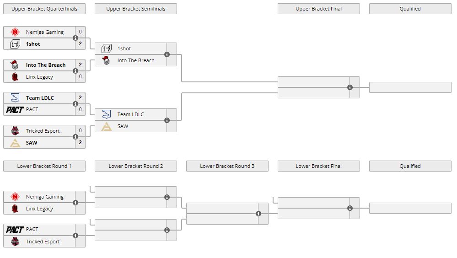Click the empty upper bracket Qualified slot

click(x=410, y=87)
